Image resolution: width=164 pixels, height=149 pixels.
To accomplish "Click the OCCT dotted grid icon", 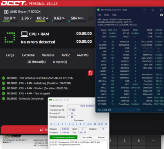I will click(91, 19).
